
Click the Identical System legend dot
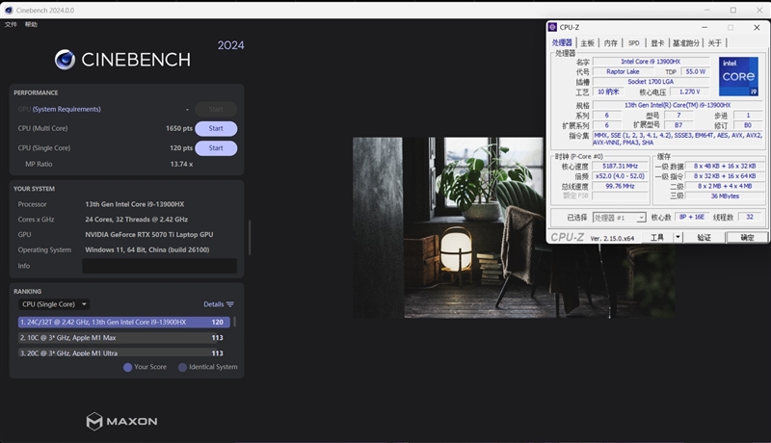point(182,367)
